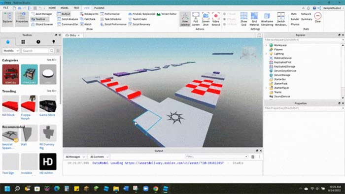Change the Grid Material setting
This screenshot has width=345, height=194.
pos(254,19)
